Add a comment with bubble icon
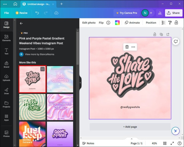 click(x=176, y=41)
